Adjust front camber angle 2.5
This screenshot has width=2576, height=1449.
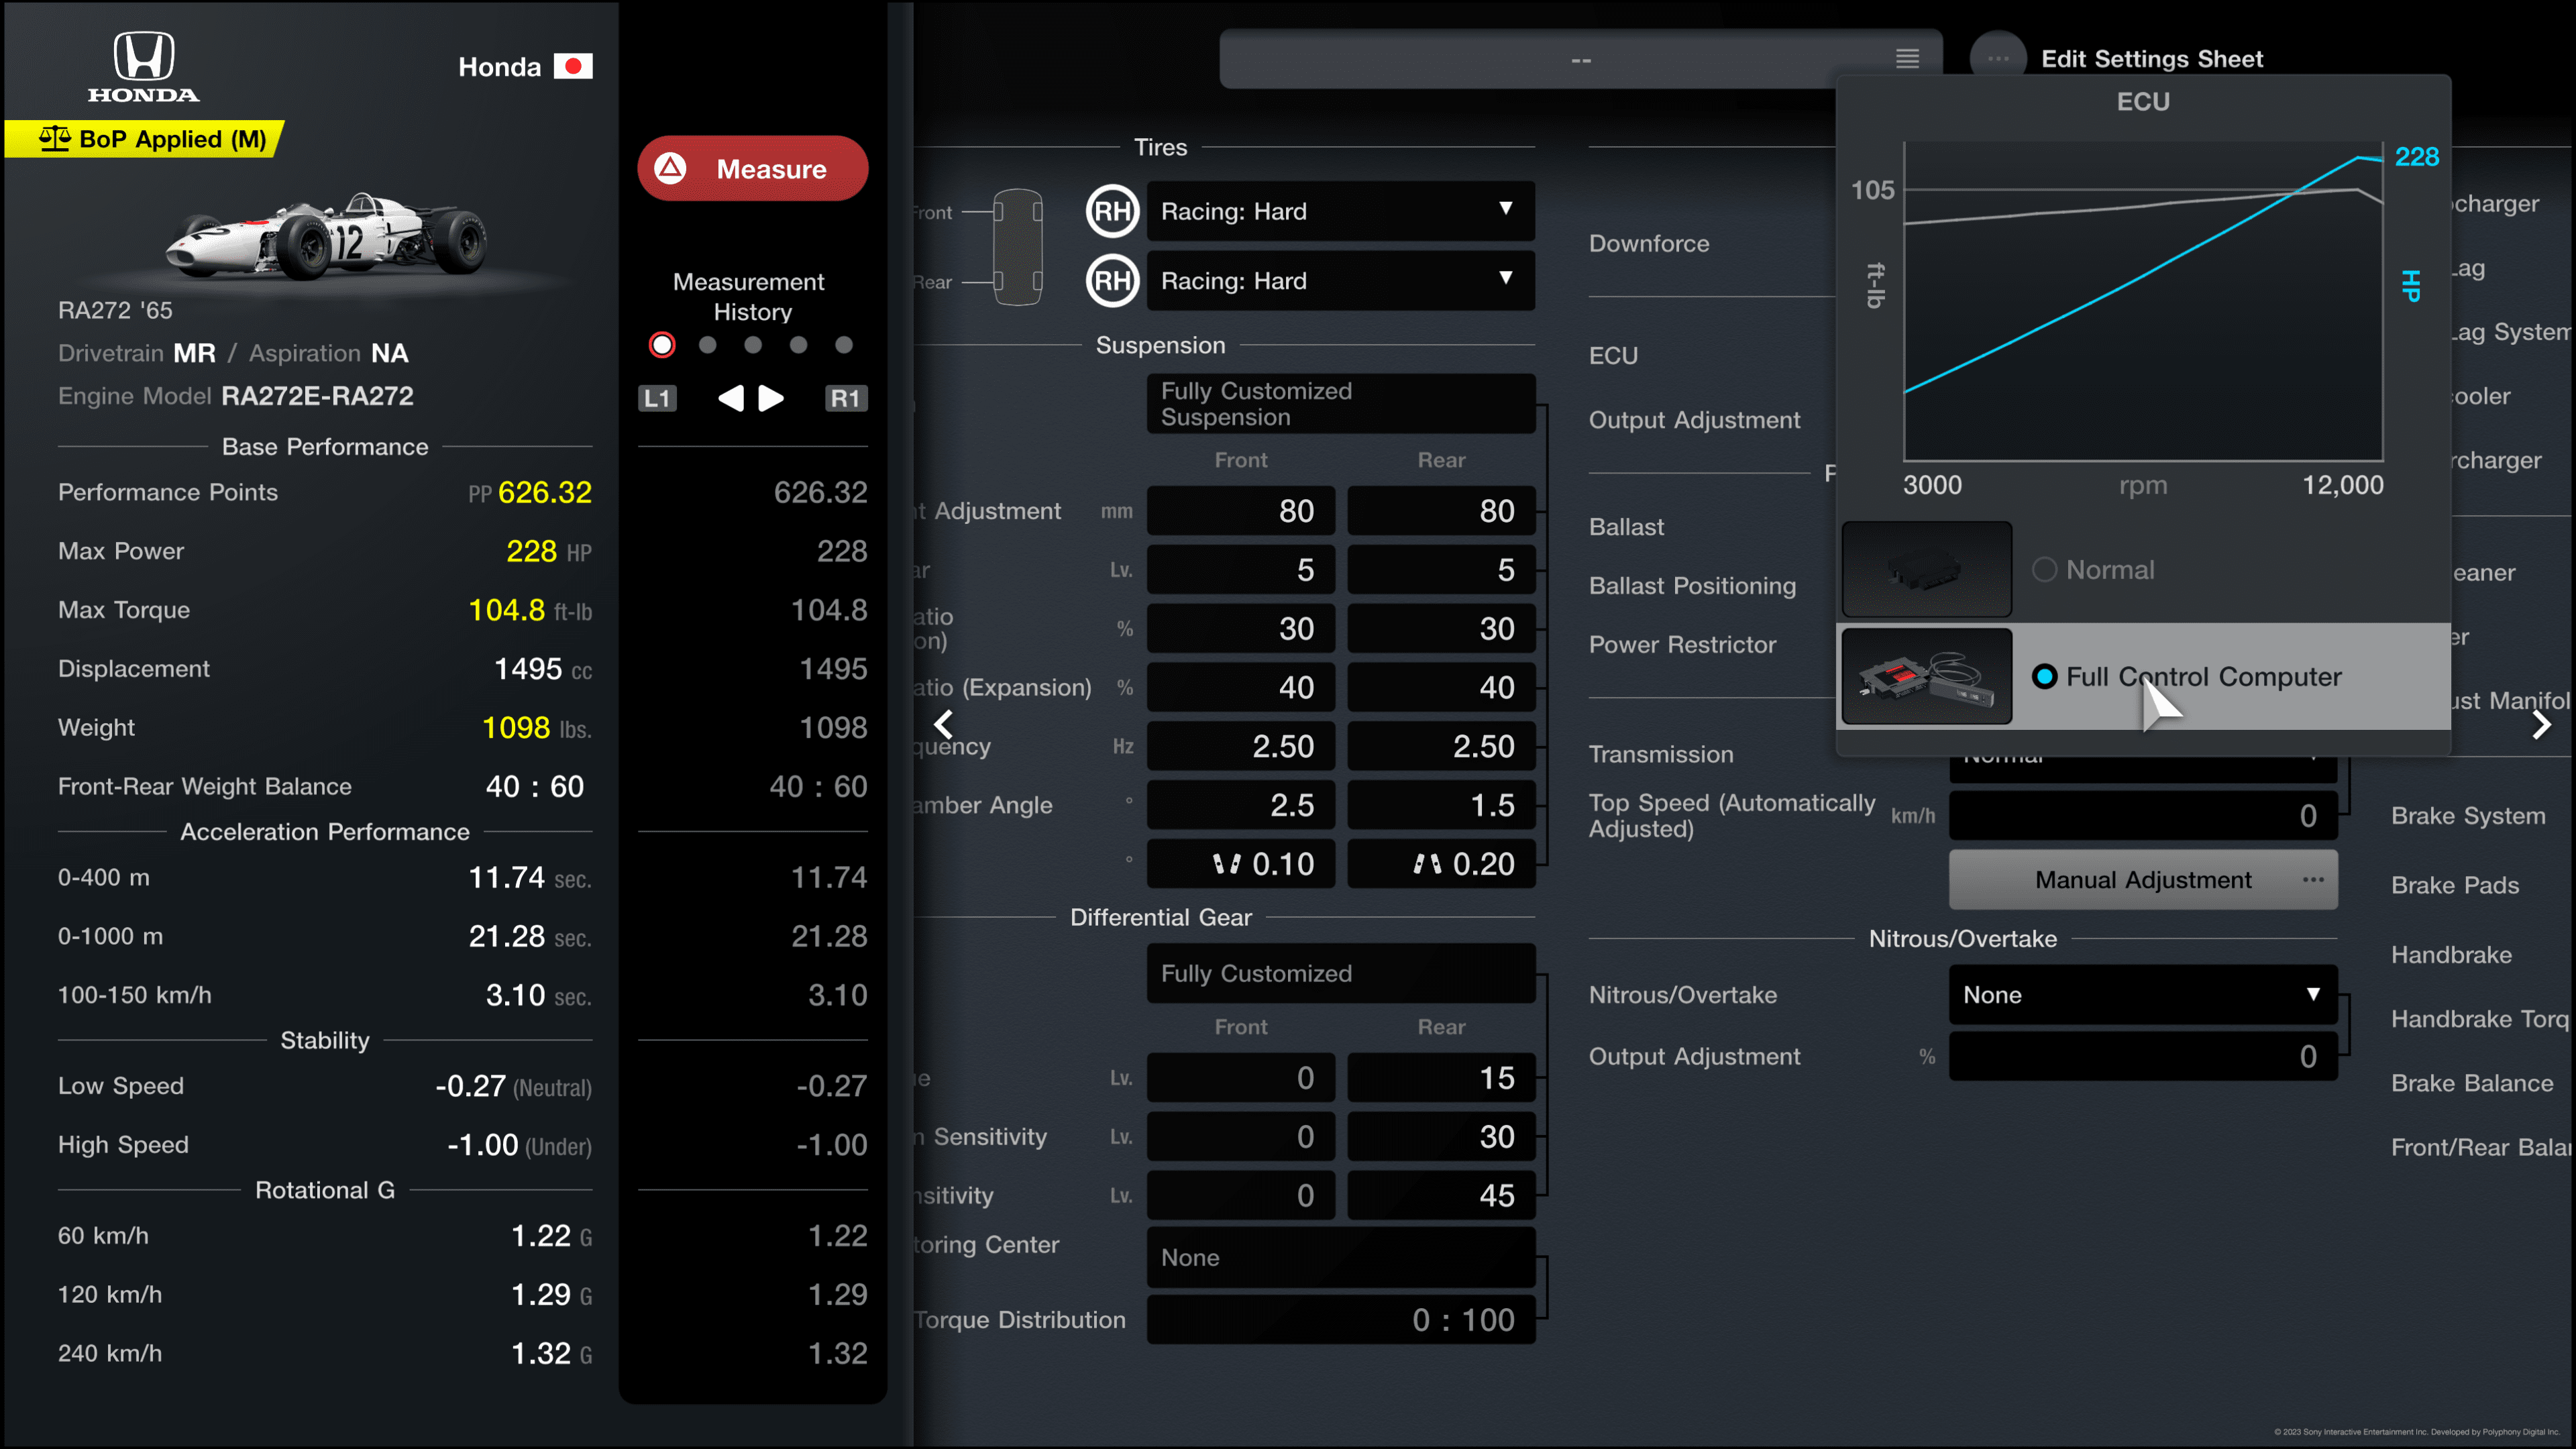point(1240,805)
